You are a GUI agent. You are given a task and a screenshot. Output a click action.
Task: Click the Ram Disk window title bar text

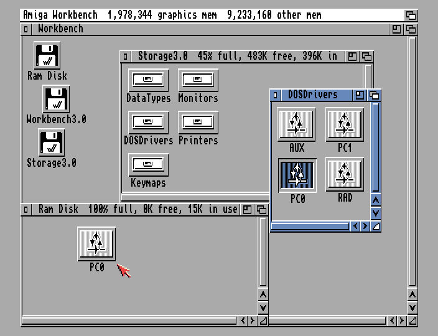(138, 209)
